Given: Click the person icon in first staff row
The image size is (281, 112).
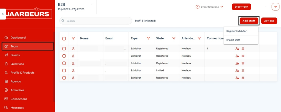Looking at the screenshot, I should point(73,48).
